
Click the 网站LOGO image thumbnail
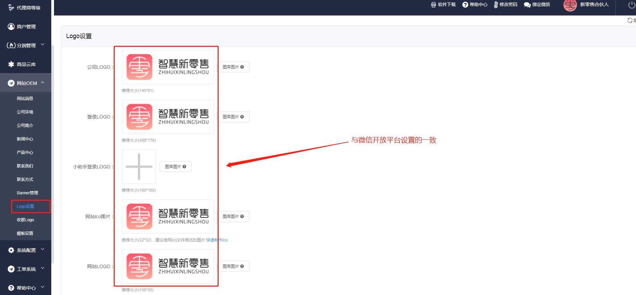168,266
